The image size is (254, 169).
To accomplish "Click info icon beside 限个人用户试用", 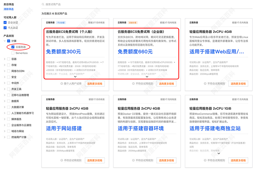I will point(62,84).
